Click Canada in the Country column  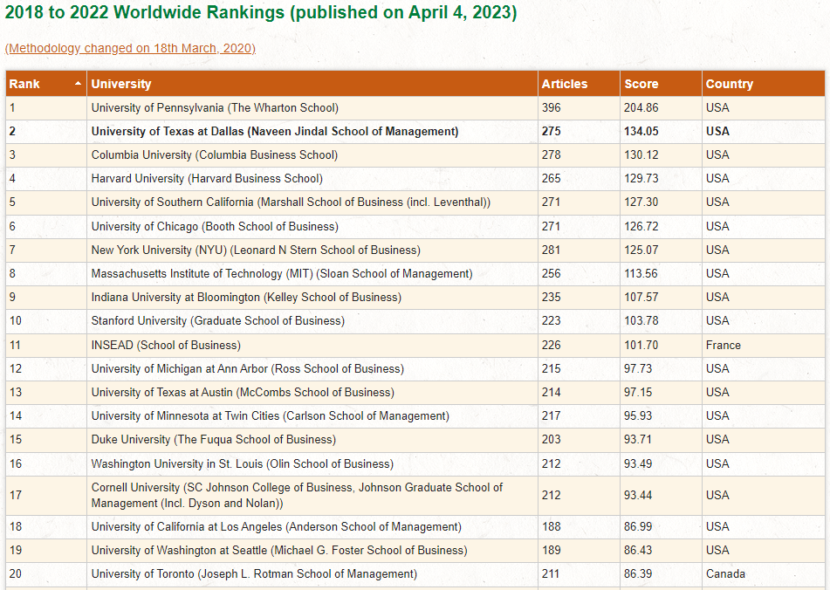[x=725, y=573]
